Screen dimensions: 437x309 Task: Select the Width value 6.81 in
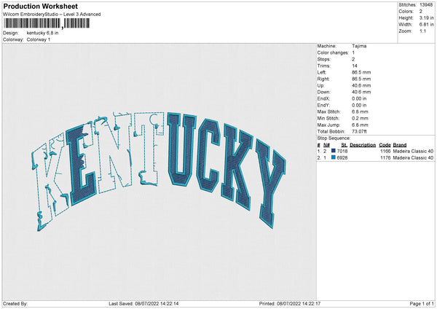pyautogui.click(x=426, y=25)
